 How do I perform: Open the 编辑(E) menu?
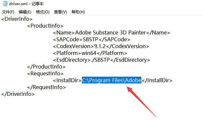click(25, 12)
